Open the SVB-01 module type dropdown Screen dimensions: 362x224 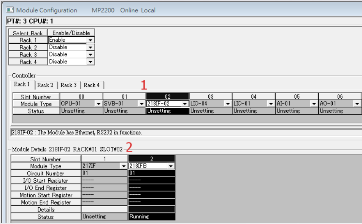[142, 104]
